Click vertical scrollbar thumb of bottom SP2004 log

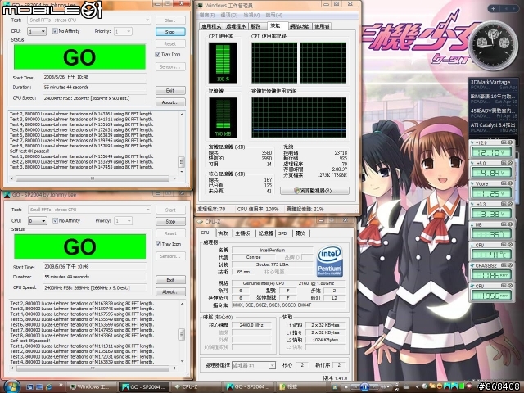pos(182,334)
